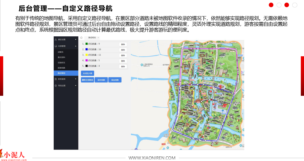Select the first red slide indicator dot
304x161 pixels.
[x=271, y=5]
